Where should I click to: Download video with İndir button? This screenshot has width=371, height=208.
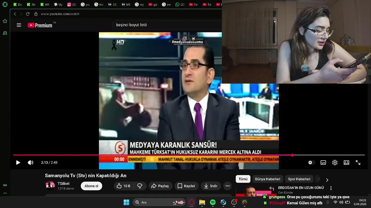(211, 186)
